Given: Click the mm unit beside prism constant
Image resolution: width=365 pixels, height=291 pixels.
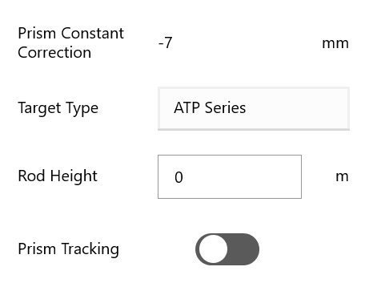Looking at the screenshot, I should click(335, 43).
